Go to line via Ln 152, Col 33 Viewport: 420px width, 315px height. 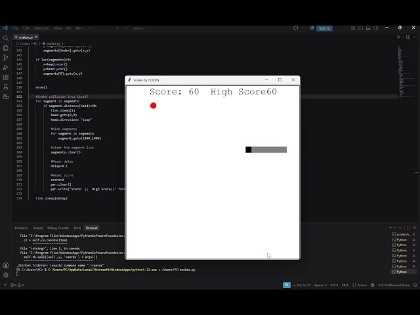pos(302,285)
